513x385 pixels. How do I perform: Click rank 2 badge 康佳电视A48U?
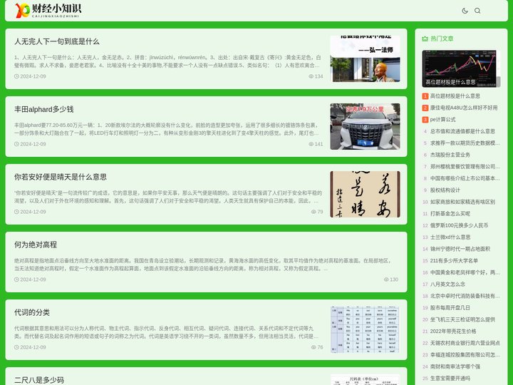(x=425, y=108)
